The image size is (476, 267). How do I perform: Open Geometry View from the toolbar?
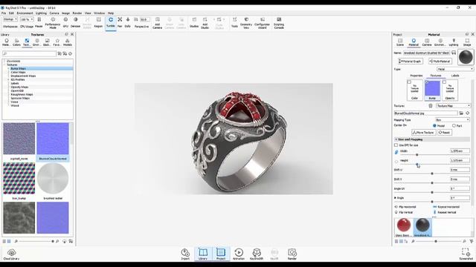(246, 23)
